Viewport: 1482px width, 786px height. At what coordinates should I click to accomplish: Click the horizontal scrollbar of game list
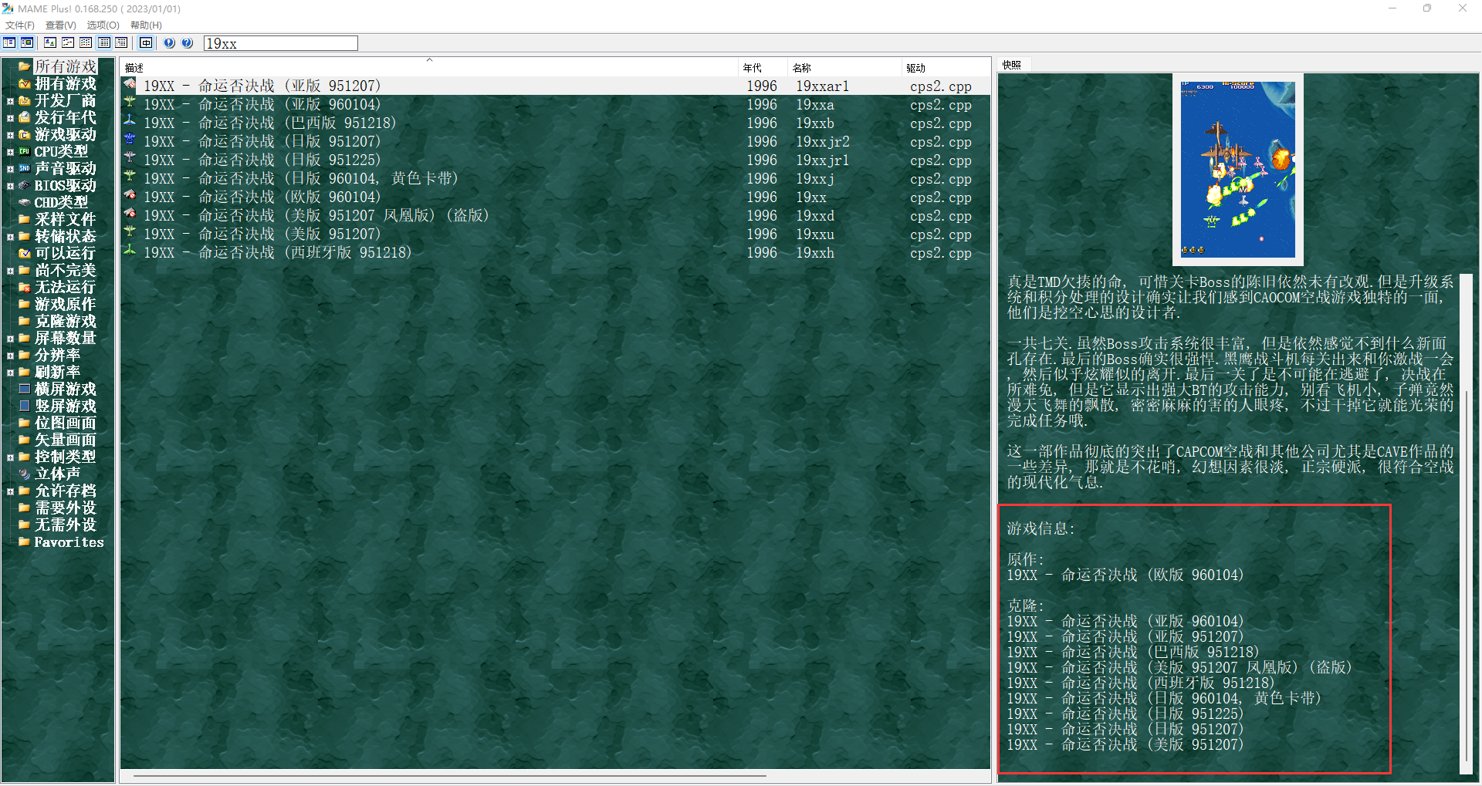(449, 775)
